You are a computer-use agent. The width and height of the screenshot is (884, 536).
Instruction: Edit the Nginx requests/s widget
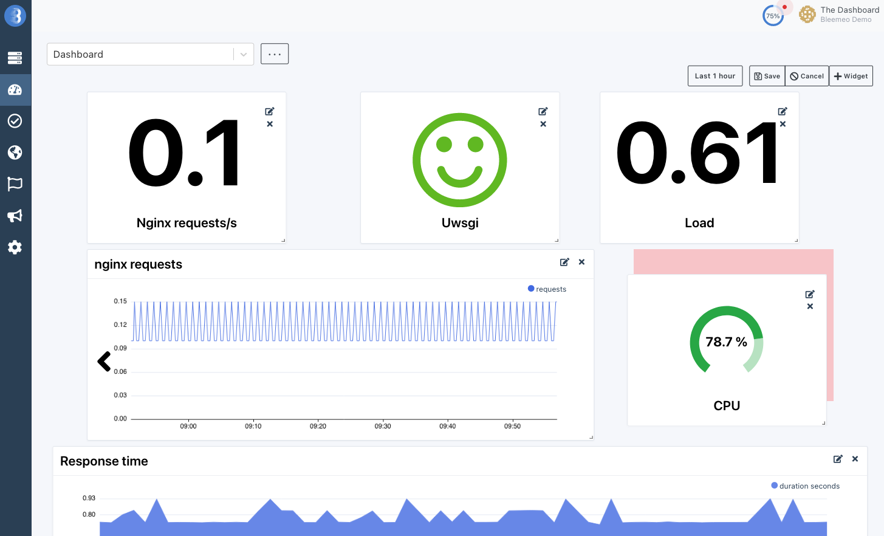tap(269, 111)
